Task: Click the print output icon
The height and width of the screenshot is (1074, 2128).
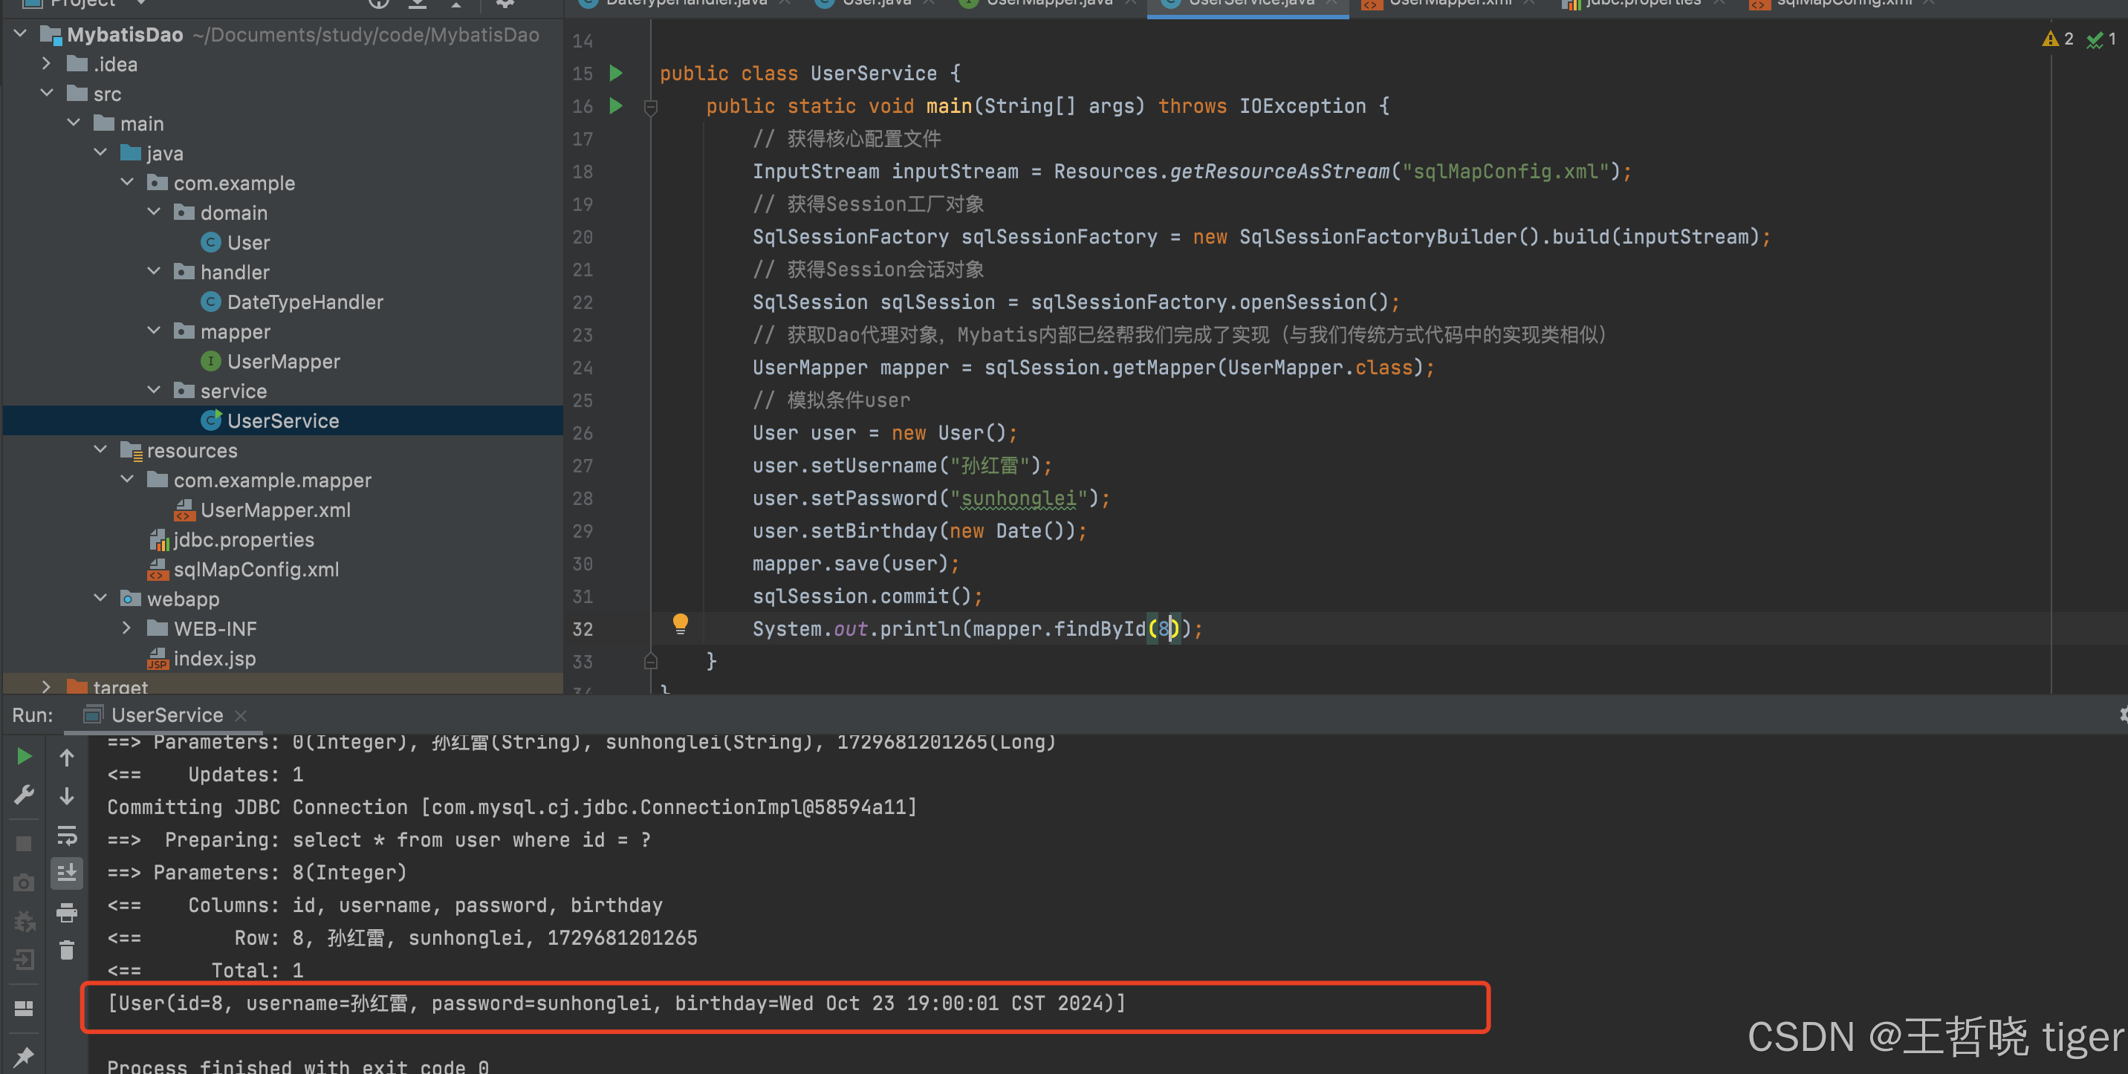Action: pos(67,912)
